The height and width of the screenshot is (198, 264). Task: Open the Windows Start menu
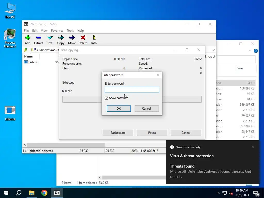point(6,193)
